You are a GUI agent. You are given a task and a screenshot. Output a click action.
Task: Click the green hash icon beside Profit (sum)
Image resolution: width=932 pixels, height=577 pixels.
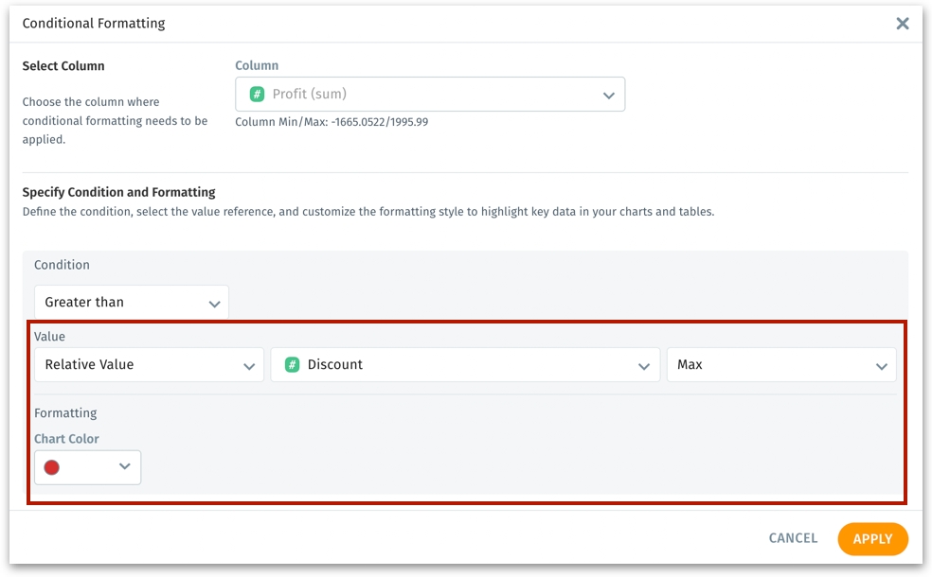(257, 95)
